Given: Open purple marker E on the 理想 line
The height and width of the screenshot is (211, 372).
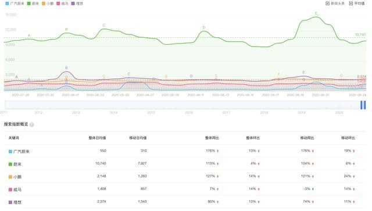Looking at the screenshot, I should [x=303, y=73].
